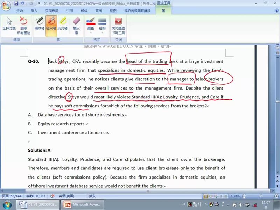Viewport: 280px width, 210px height.
Task: Click the ruler toggle above vertical scrollbar
Action: point(278,48)
